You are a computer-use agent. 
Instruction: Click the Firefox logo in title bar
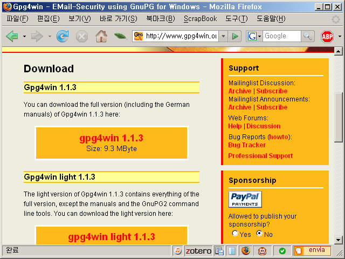[7, 6]
